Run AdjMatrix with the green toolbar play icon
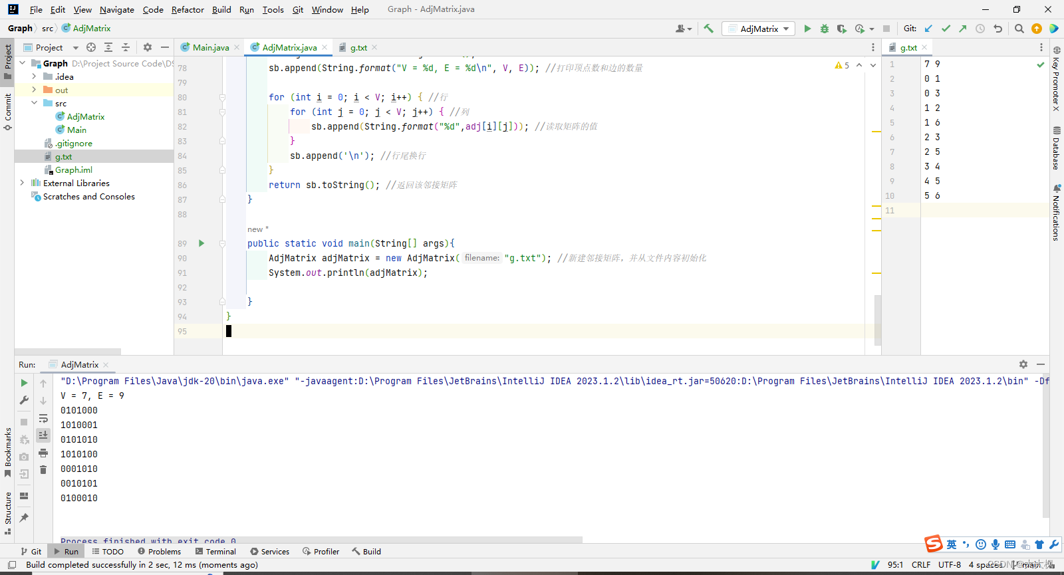The image size is (1064, 575). tap(807, 29)
